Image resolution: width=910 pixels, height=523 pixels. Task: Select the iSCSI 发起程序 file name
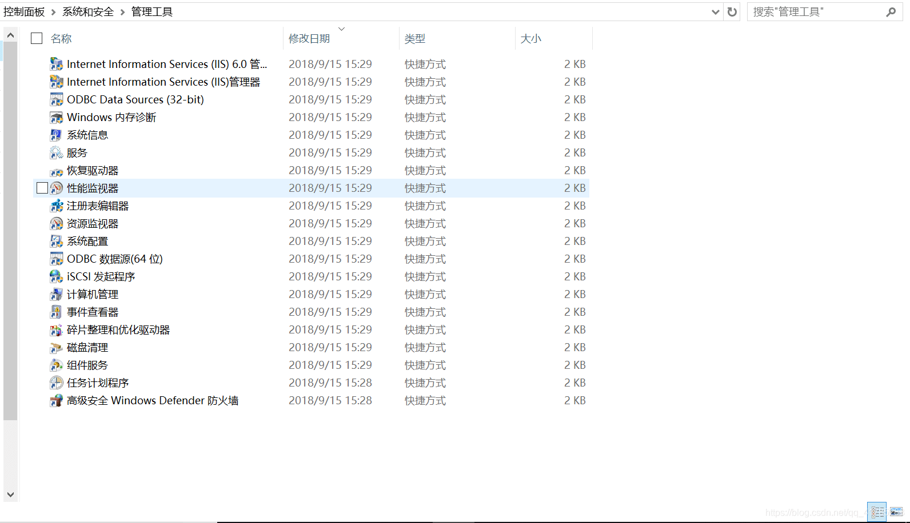click(x=101, y=276)
